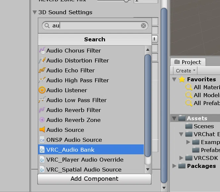220x192 pixels.
Task: Click the Inspector vertical scrollbar thumb
Action: click(x=164, y=95)
